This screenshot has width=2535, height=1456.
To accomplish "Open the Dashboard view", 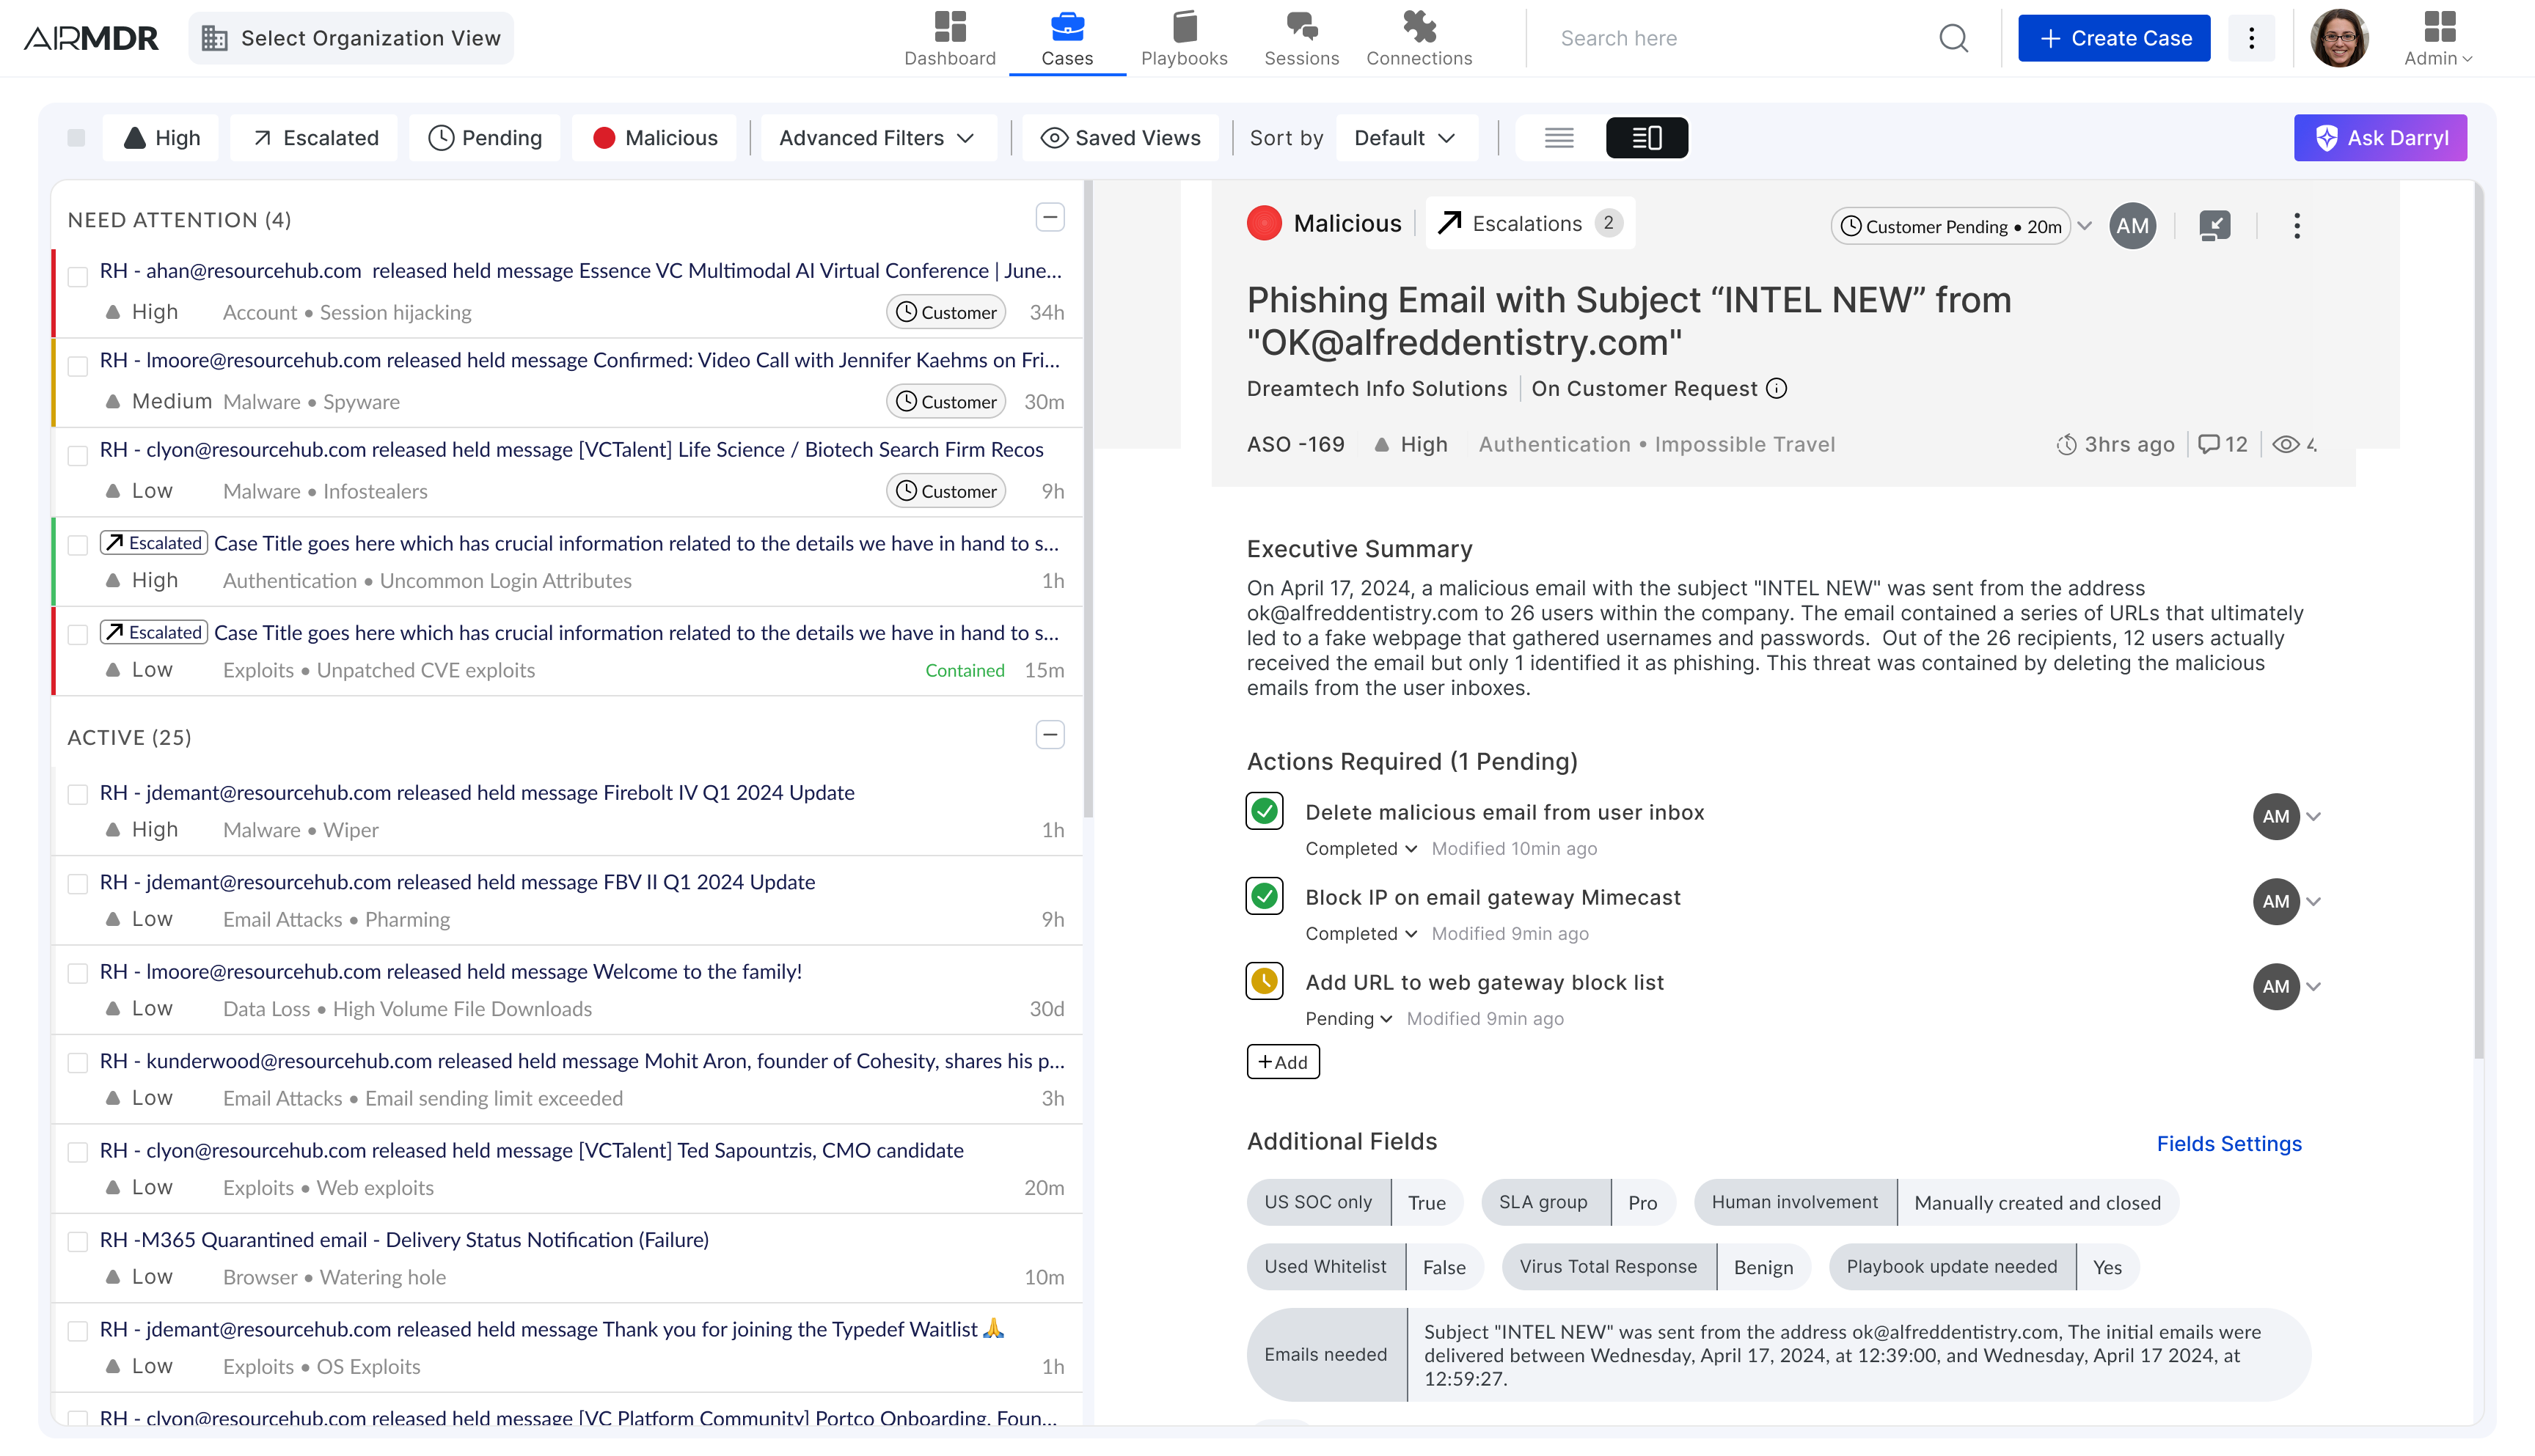I will click(x=948, y=38).
